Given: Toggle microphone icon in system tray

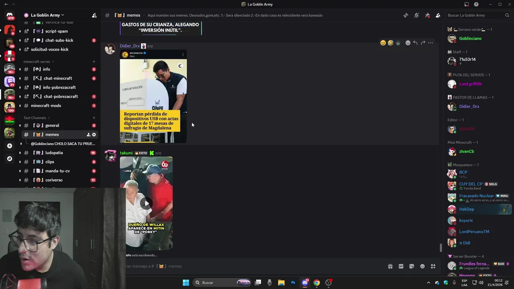Looking at the screenshot, I should 454,283.
